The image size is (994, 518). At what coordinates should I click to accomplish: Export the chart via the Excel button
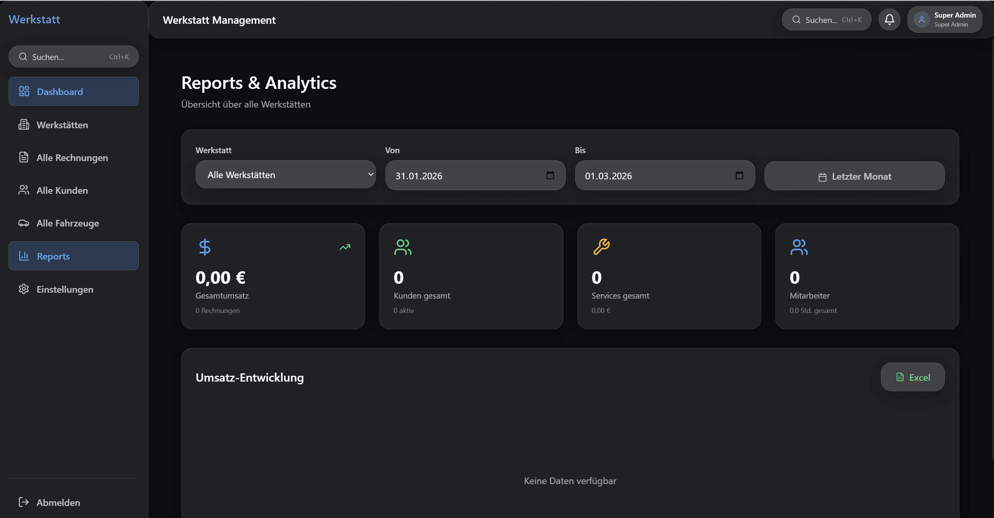913,377
